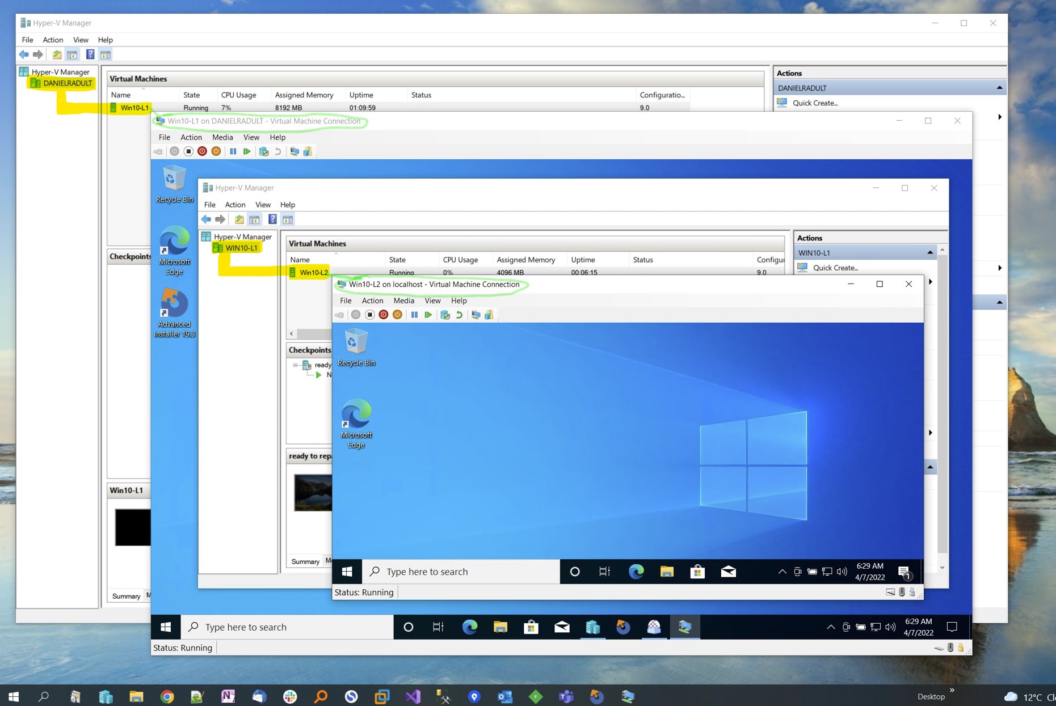Click Turn Off icon in Win10-L1 connection toolbar

point(188,151)
